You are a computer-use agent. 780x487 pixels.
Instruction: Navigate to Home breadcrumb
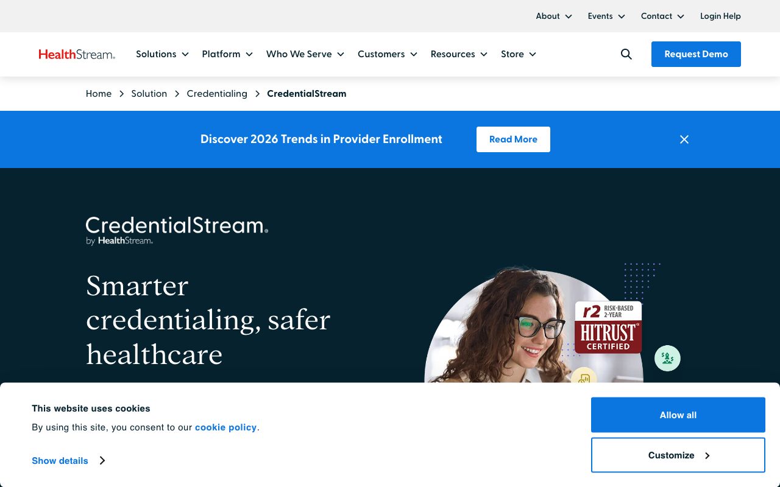pyautogui.click(x=99, y=94)
